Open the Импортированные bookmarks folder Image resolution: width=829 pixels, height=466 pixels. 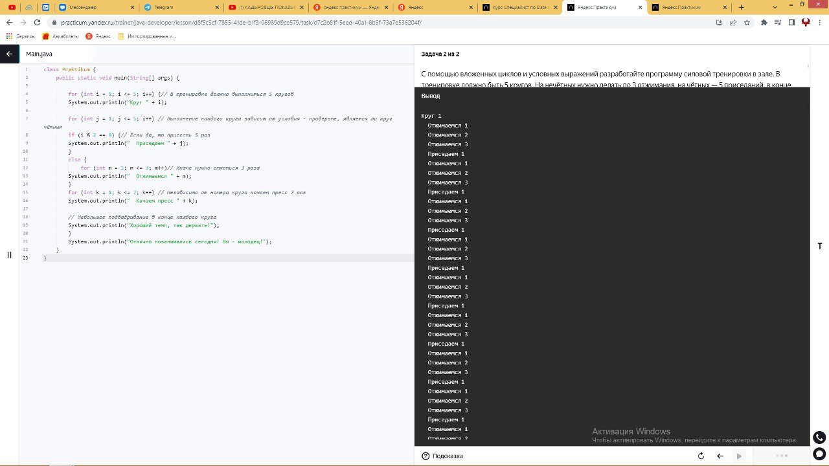pos(146,36)
